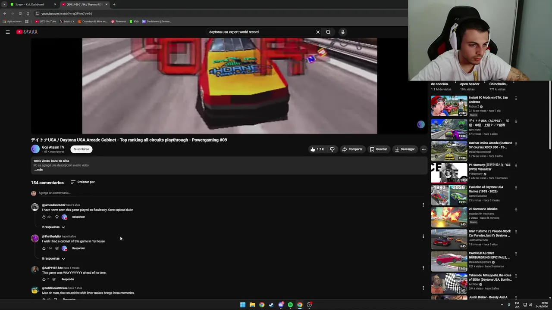
Task: Subscribe with the Suscribirse button
Action: point(81,149)
